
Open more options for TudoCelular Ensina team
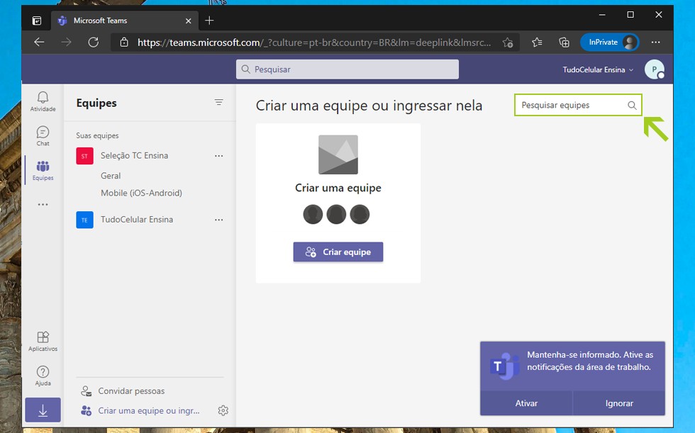tap(218, 220)
